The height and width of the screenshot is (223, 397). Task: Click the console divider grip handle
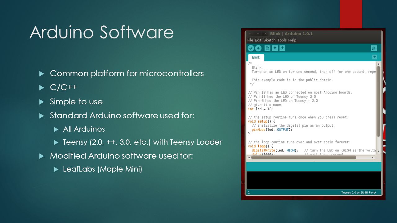314,161
